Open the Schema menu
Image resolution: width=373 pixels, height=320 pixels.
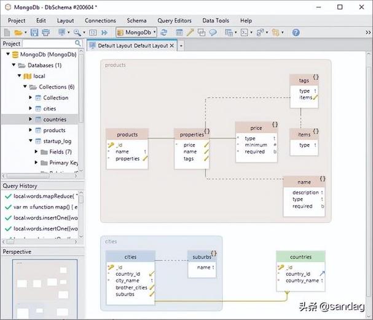pyautogui.click(x=136, y=21)
